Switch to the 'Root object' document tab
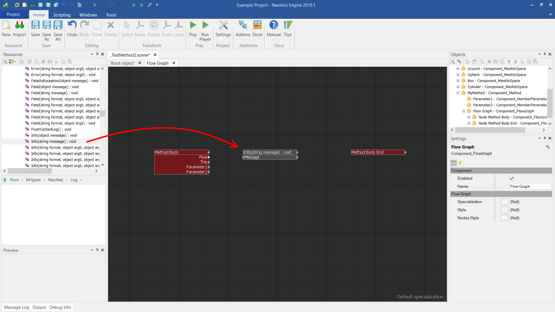555x312 pixels. (122, 63)
